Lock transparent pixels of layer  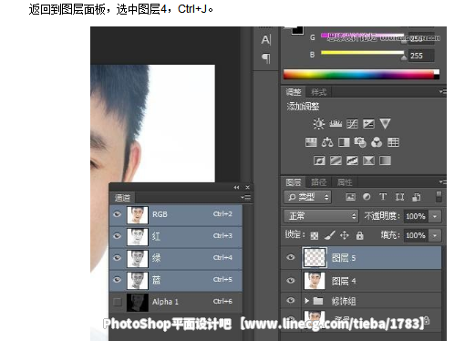pyautogui.click(x=315, y=235)
